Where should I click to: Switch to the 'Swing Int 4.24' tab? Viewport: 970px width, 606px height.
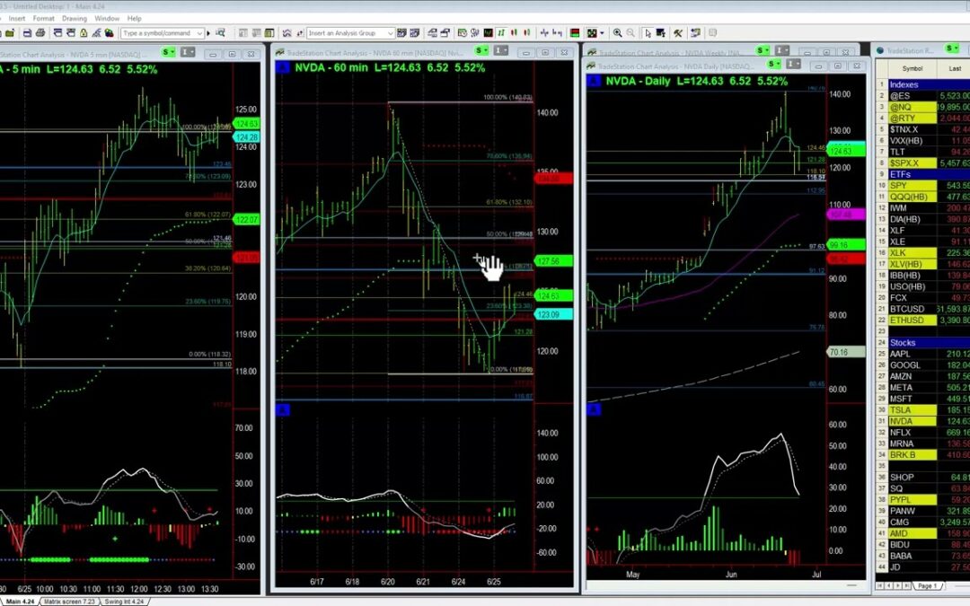[125, 601]
